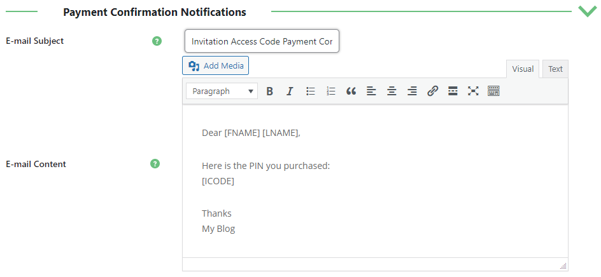The image size is (601, 277).
Task: Show help for E-mail Content
Action: pos(155,164)
